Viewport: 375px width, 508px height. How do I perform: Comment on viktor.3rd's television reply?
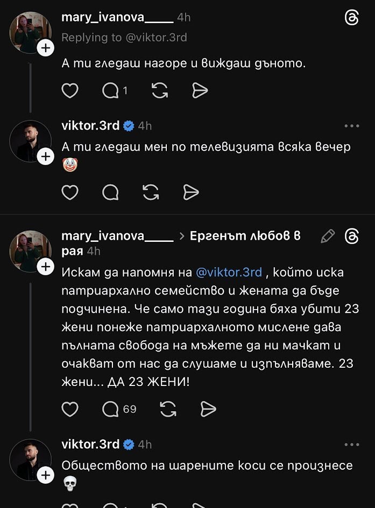tap(110, 192)
